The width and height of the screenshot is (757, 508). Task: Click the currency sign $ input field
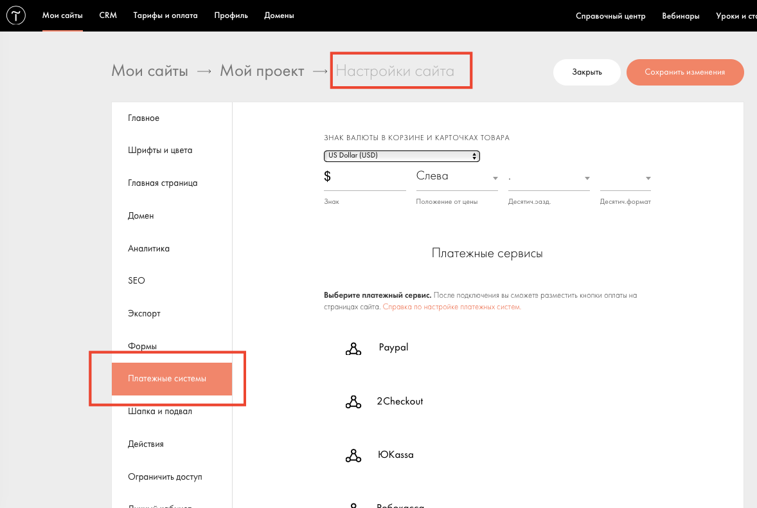(x=364, y=177)
